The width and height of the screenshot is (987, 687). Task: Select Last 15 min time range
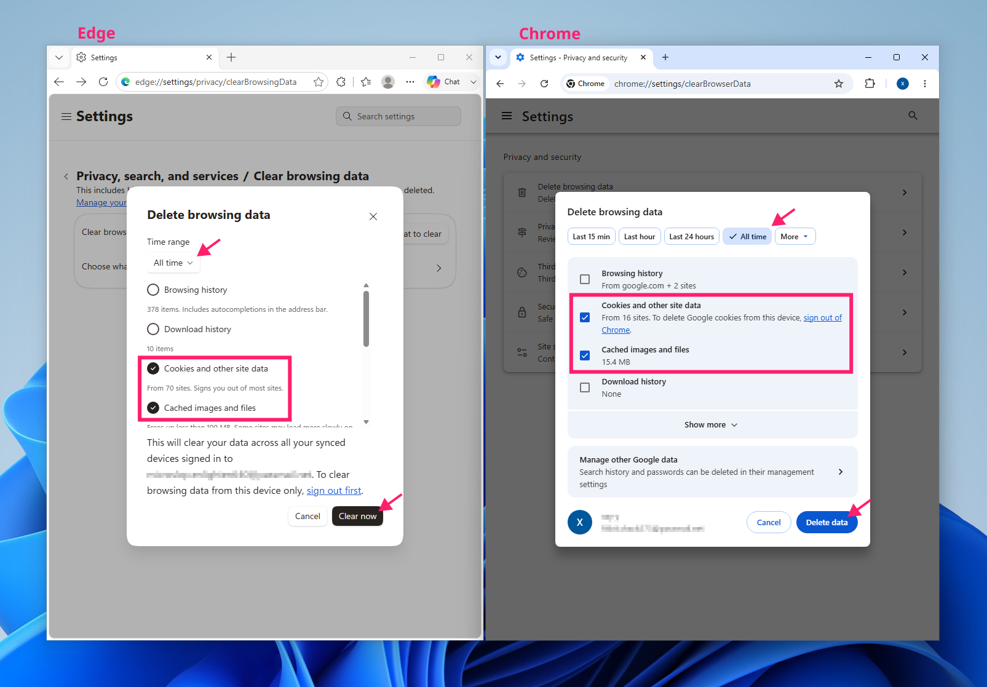pyautogui.click(x=592, y=237)
